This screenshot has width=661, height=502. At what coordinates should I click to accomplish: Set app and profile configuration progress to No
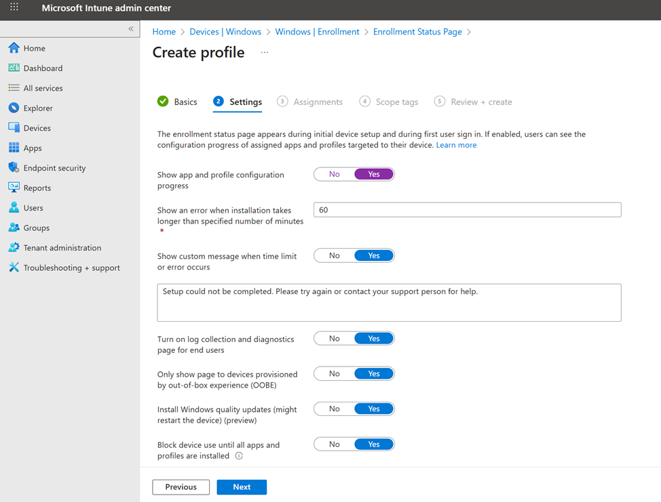click(333, 174)
